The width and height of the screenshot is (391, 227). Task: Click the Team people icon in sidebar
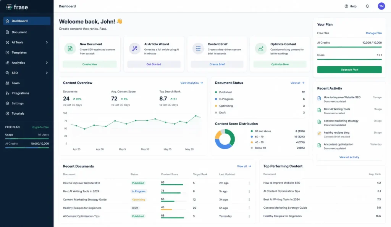point(7,83)
